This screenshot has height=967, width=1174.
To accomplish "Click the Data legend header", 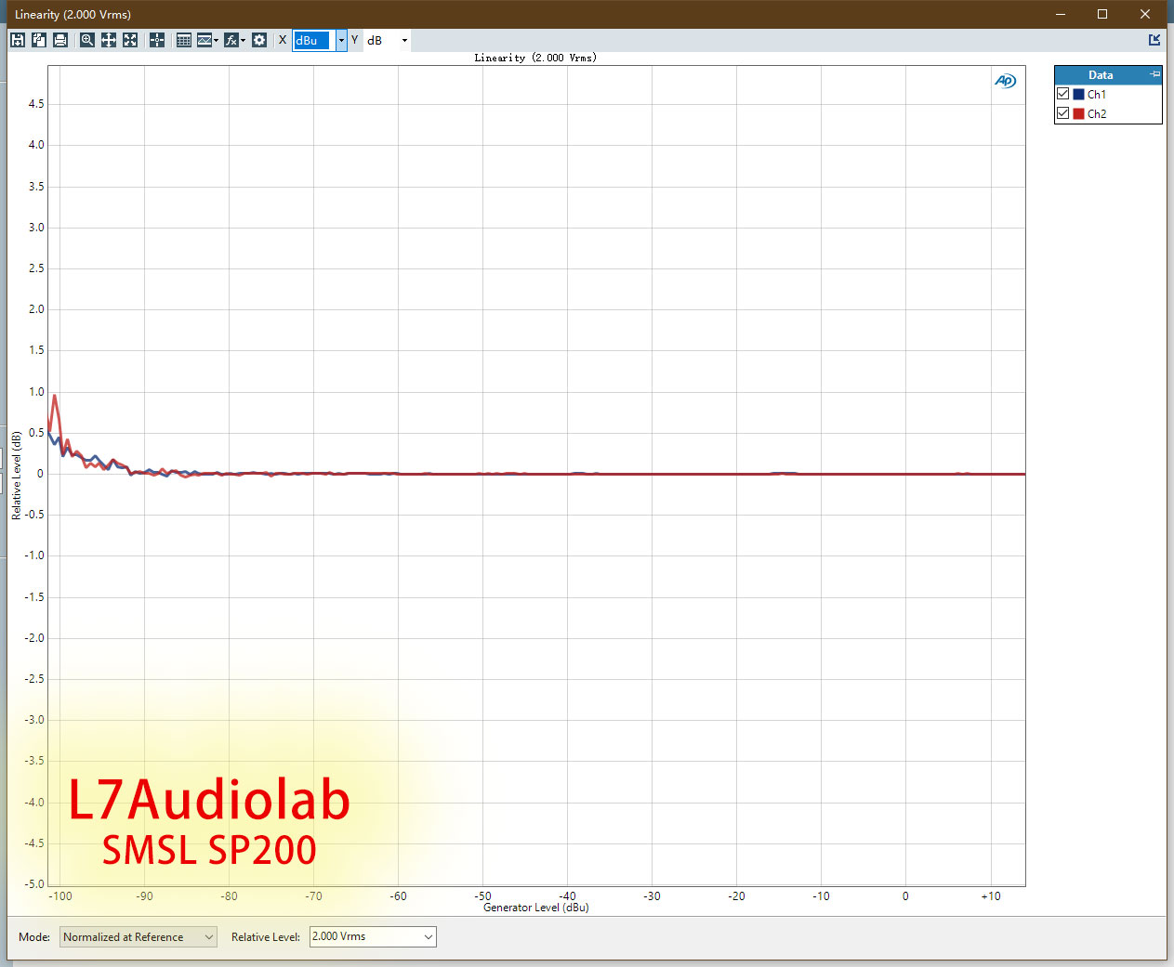I will [1101, 74].
